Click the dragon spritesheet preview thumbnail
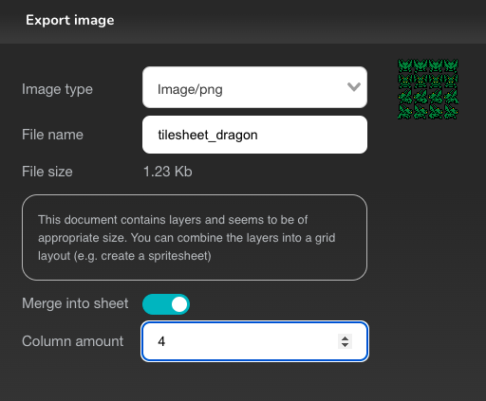Viewport: 486px width, 401px height. point(428,89)
